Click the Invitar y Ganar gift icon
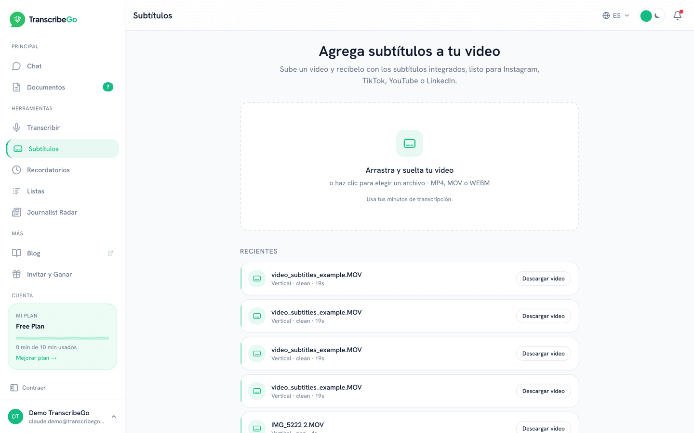This screenshot has height=433, width=694. 16,274
